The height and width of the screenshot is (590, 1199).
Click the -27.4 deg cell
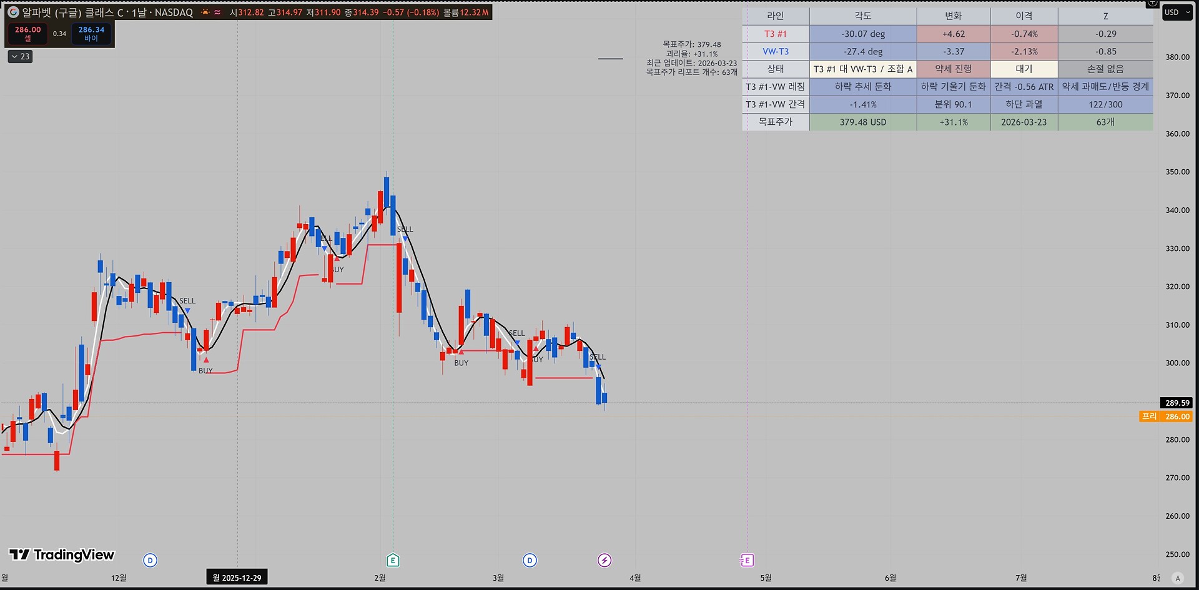(863, 51)
